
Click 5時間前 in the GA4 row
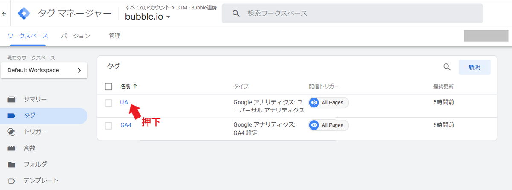(x=443, y=125)
